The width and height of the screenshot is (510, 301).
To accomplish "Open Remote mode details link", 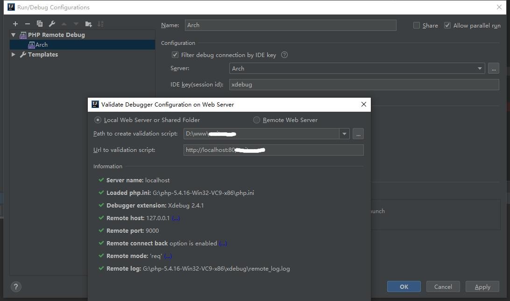I will point(168,256).
